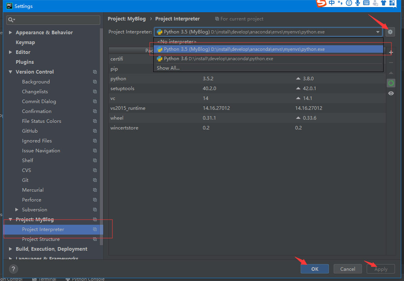Open the Terminal tool window tab

coord(44,279)
